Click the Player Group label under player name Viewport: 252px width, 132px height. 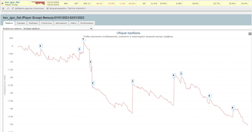(x=12, y=5)
